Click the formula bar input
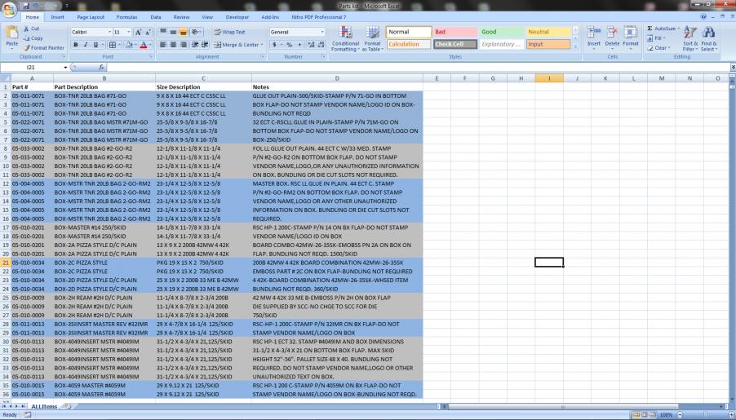736x420 pixels. [x=418, y=68]
